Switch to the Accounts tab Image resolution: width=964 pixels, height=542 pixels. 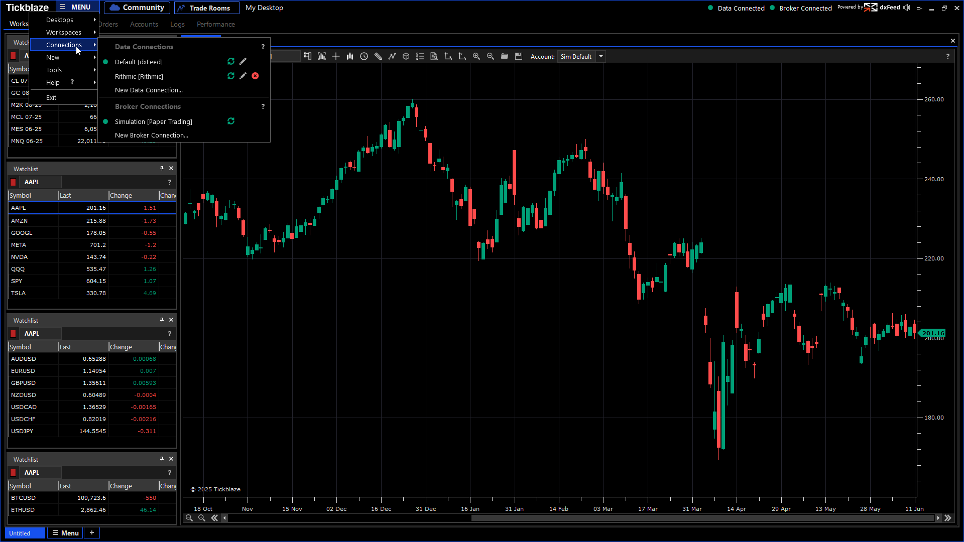(x=144, y=24)
